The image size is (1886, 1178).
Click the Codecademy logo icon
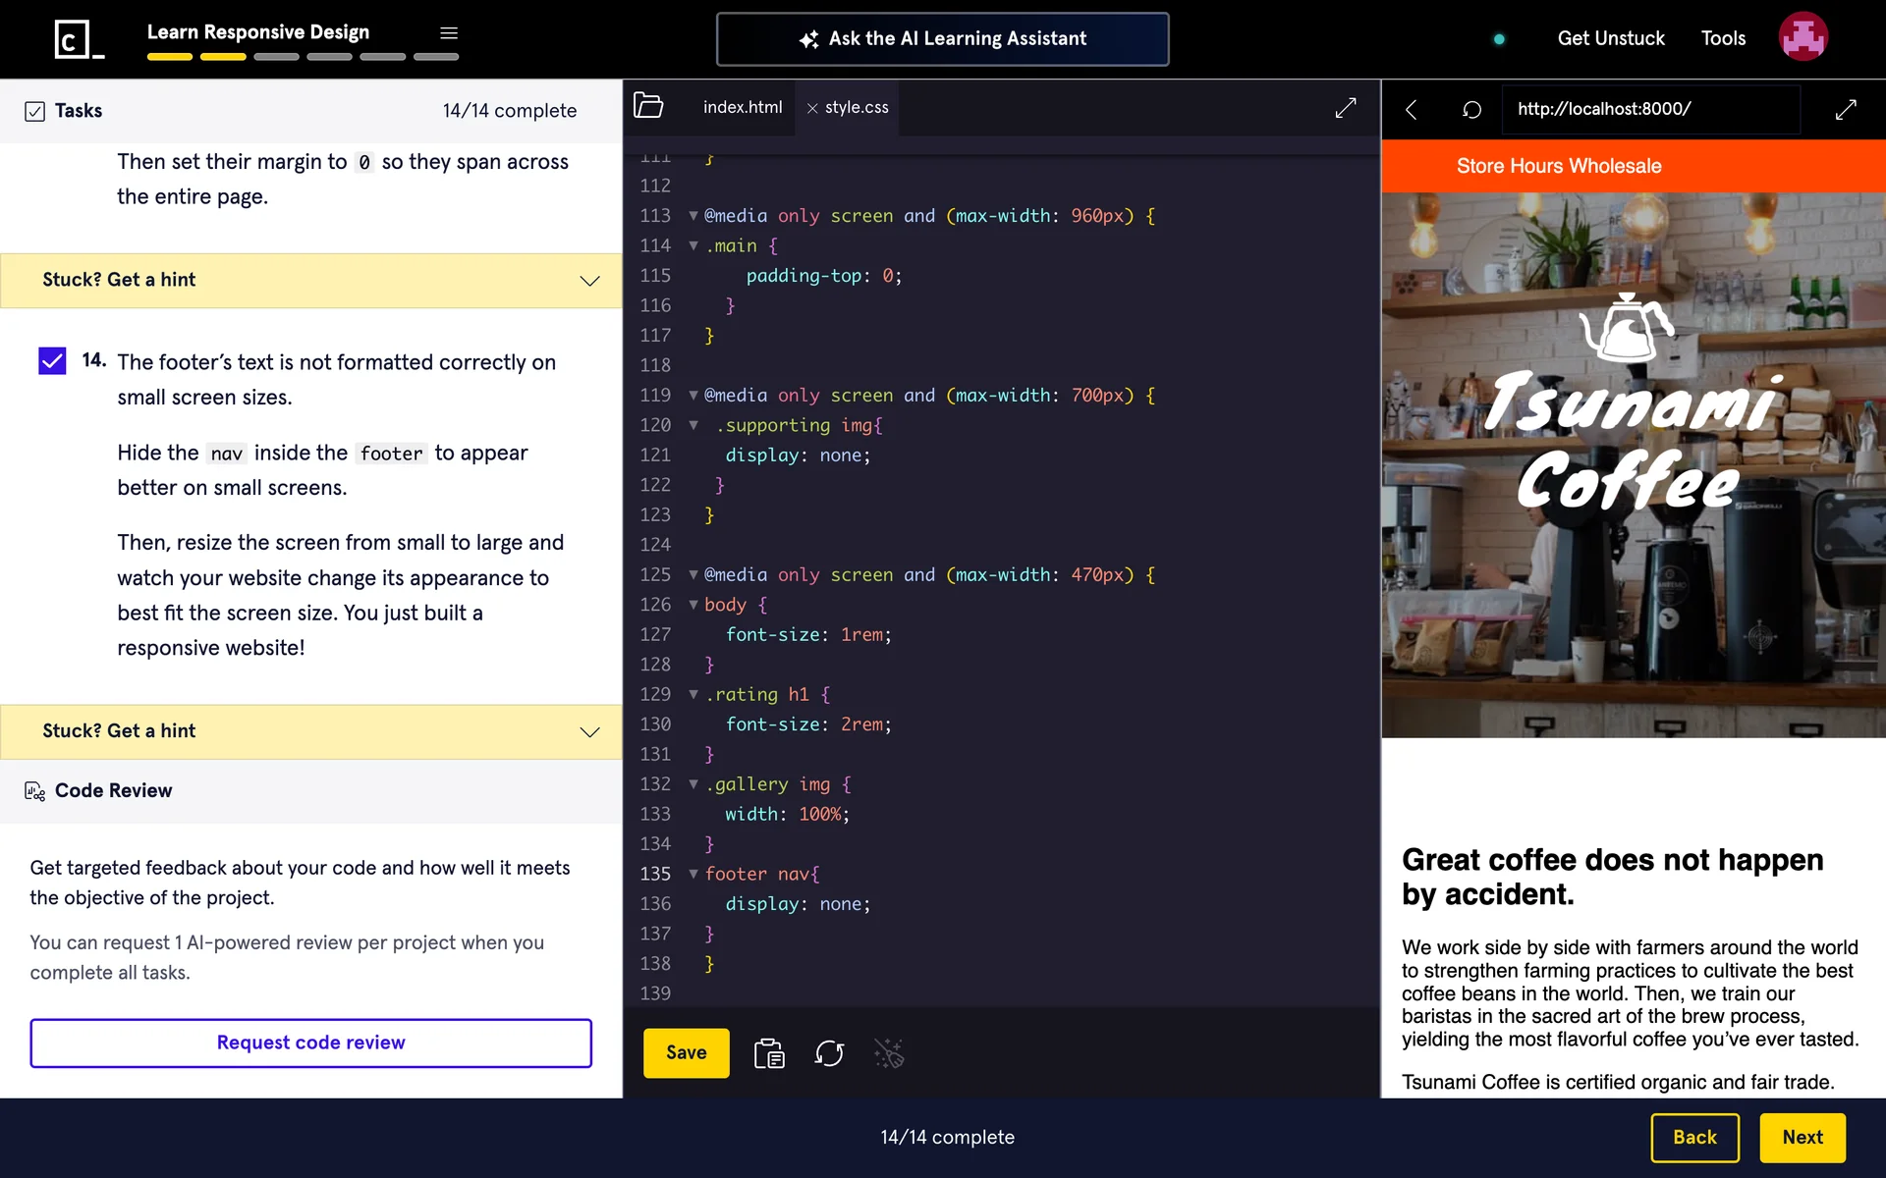point(78,39)
